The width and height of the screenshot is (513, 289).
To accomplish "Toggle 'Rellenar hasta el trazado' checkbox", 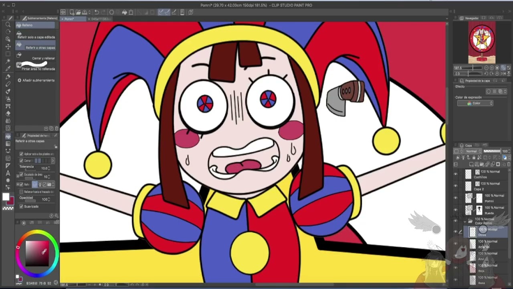I will 21,192.
